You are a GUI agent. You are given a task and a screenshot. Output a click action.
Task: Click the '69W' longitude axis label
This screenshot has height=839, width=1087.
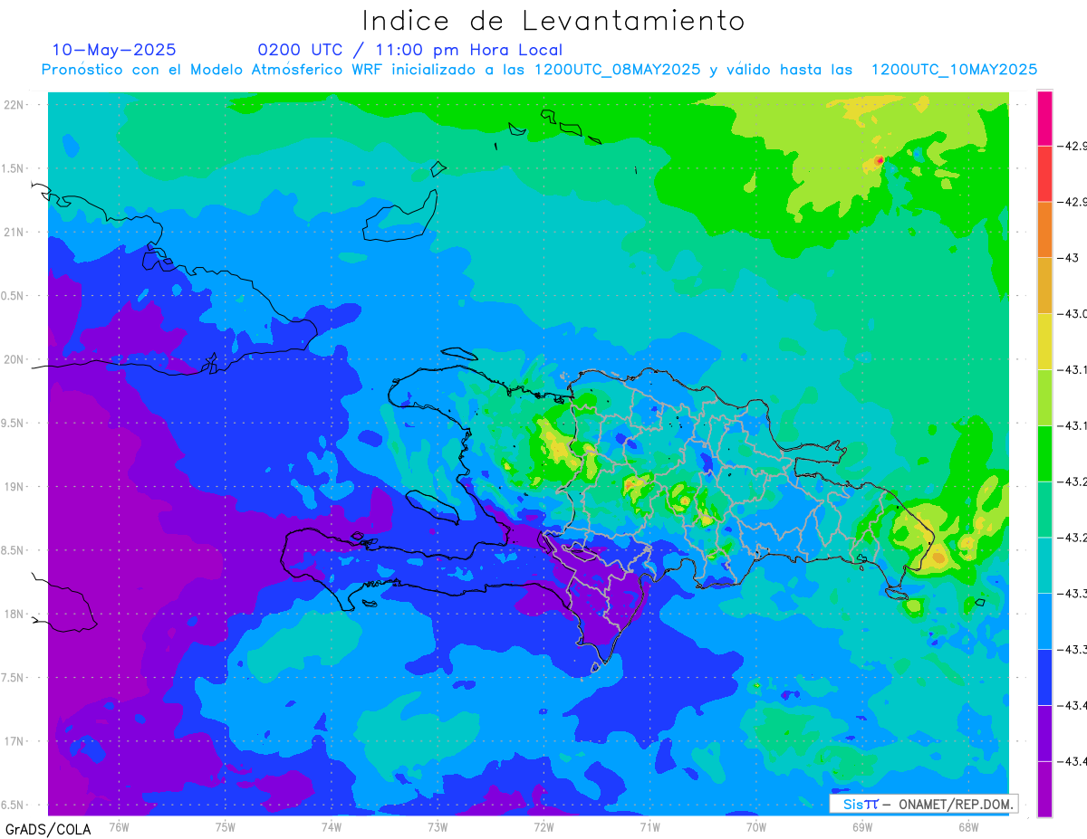[861, 826]
